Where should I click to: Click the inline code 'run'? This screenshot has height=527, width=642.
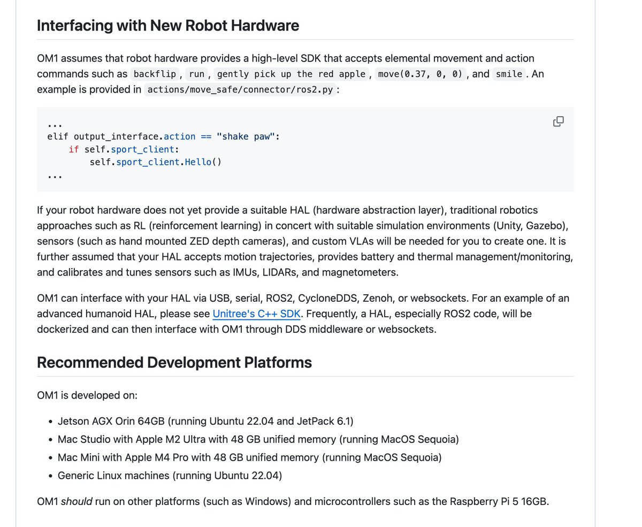[x=197, y=74]
